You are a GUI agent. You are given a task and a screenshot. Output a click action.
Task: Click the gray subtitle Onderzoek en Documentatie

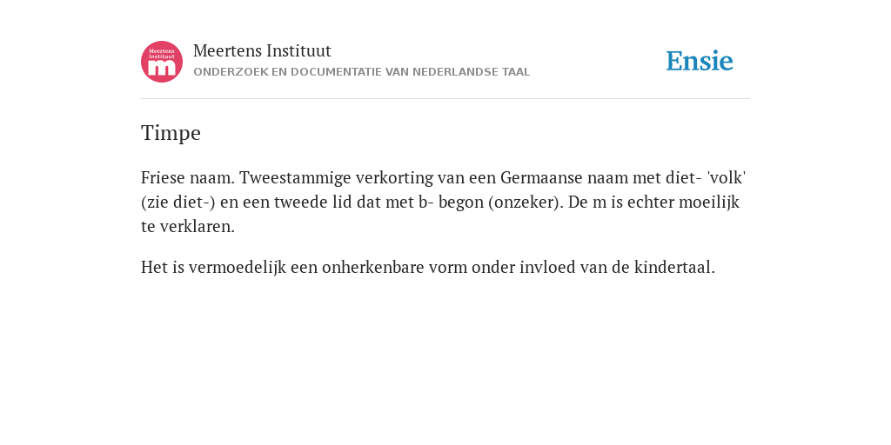click(361, 72)
